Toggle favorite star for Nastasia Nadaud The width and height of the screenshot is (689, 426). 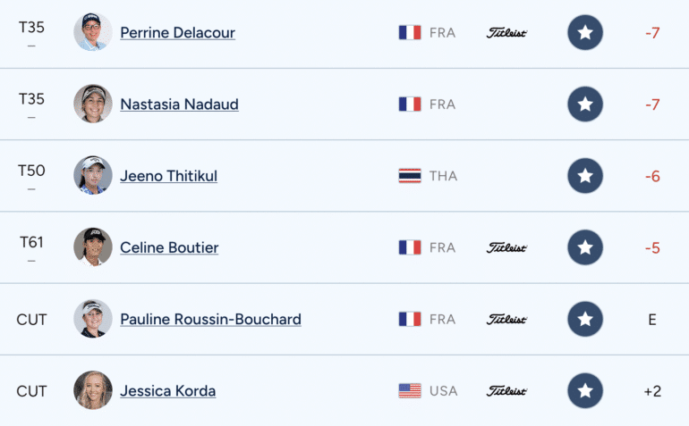click(585, 104)
